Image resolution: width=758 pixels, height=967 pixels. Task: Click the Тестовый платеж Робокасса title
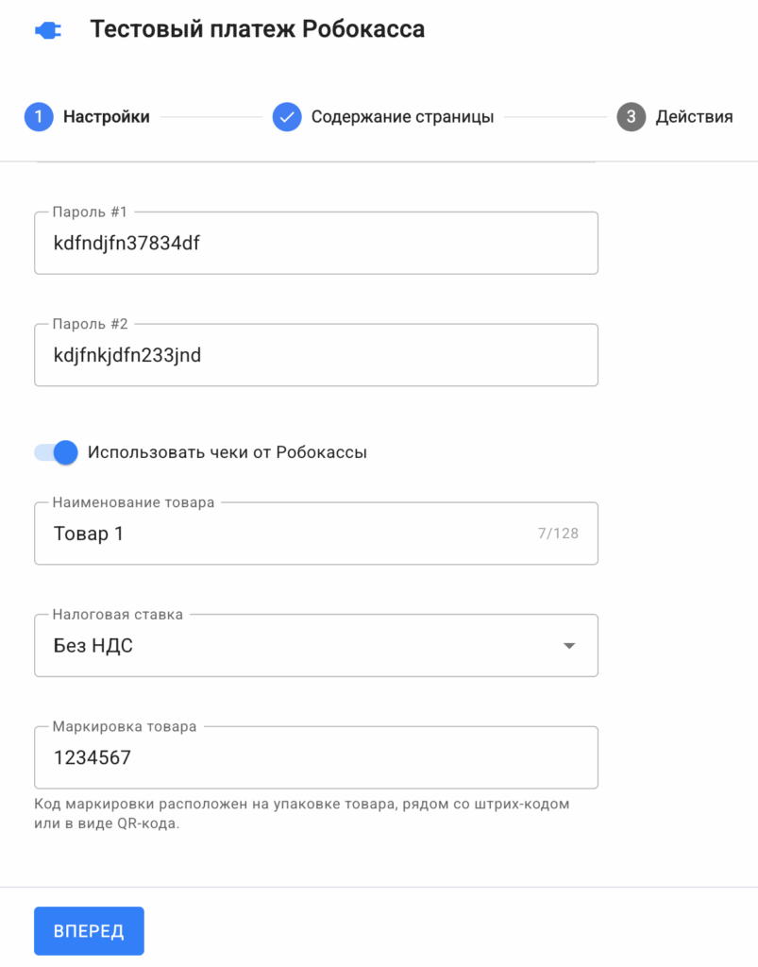coord(257,29)
